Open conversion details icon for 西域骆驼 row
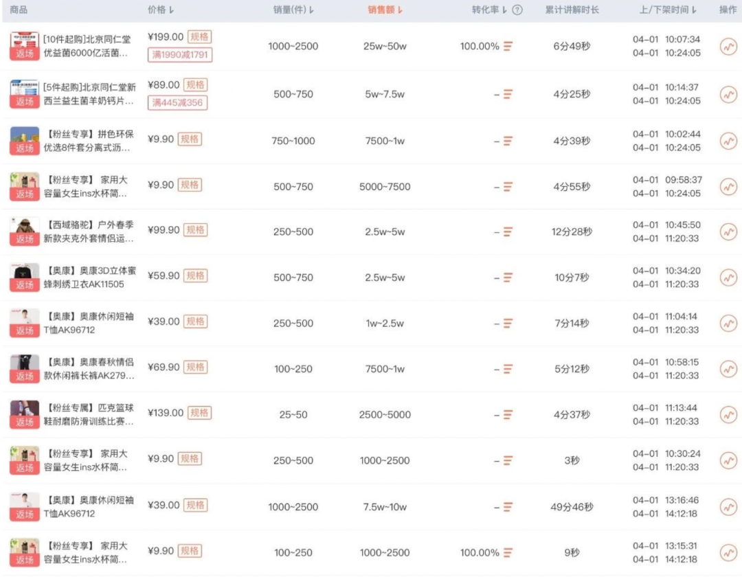The width and height of the screenshot is (742, 577). [508, 231]
